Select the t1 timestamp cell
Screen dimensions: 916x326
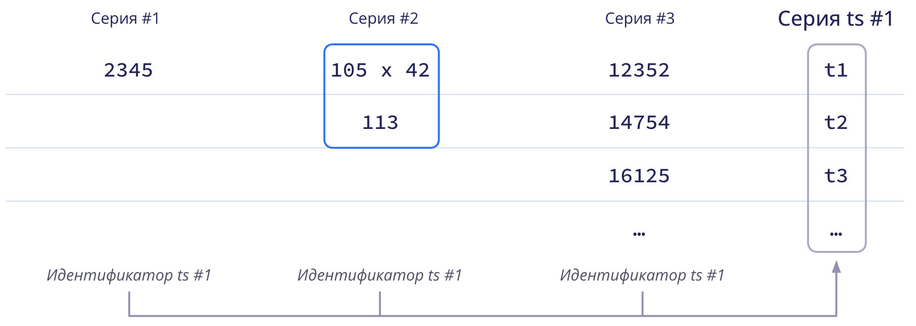(x=836, y=70)
